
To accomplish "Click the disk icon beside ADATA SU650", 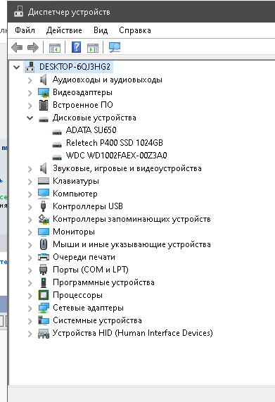I will click(x=57, y=132).
